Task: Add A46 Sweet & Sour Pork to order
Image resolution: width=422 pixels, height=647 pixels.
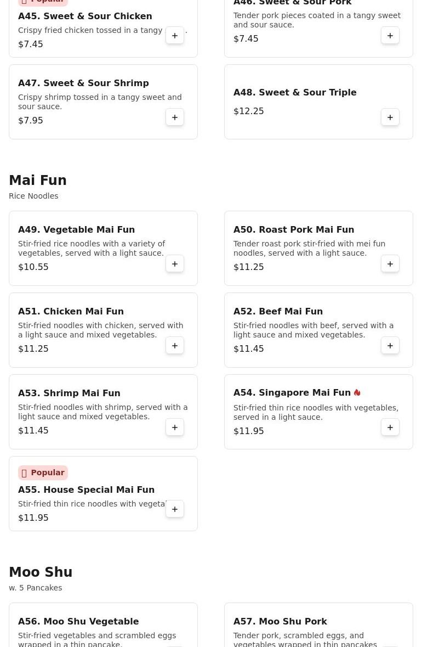Action: pos(390,36)
